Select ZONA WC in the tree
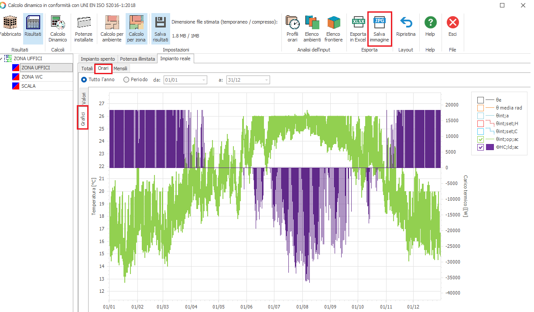The width and height of the screenshot is (534, 312). click(32, 77)
